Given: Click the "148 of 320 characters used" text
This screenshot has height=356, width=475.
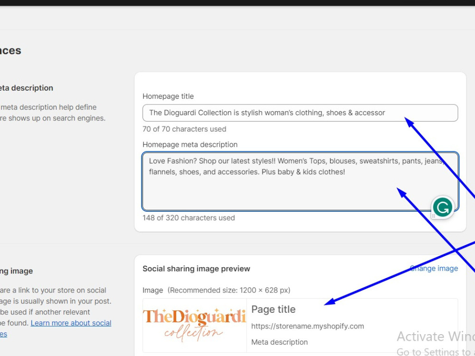Looking at the screenshot, I should pyautogui.click(x=189, y=218).
